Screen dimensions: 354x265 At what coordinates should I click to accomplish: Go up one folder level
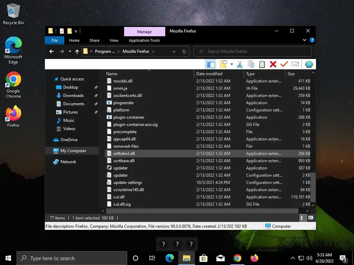point(77,52)
